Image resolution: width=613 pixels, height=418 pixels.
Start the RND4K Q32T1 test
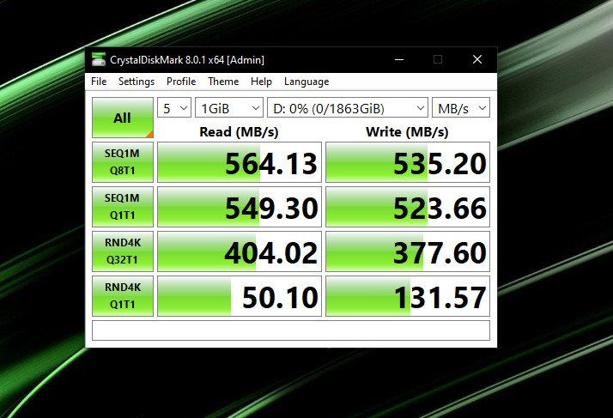(x=123, y=251)
